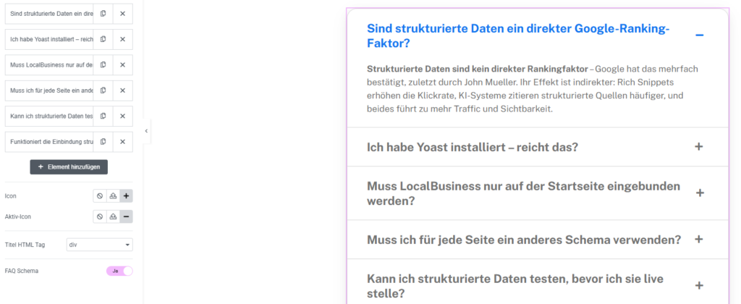
Task: Open the 'Kann ich strukturierte Daten tes' panel item
Action: pos(49,116)
